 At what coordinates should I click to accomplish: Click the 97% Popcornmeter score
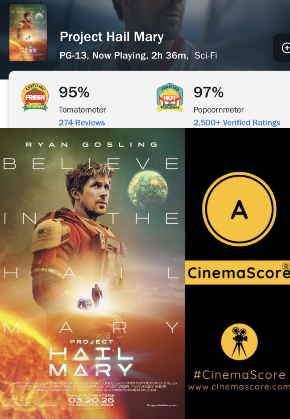coord(209,92)
